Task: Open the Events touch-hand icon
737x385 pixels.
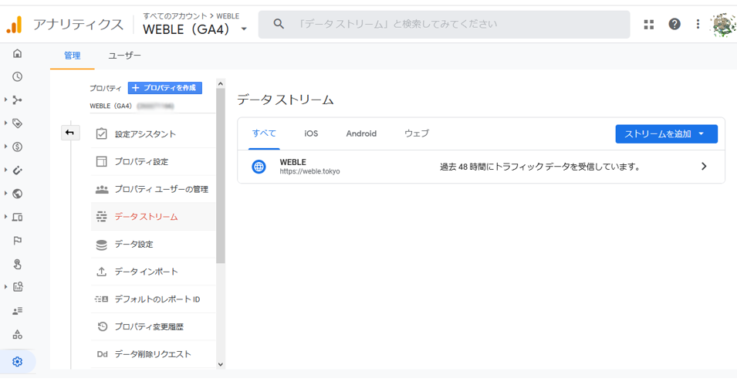Action: tap(18, 264)
